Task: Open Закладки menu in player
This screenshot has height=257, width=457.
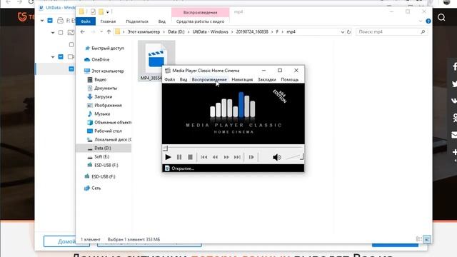Action: (x=266, y=79)
